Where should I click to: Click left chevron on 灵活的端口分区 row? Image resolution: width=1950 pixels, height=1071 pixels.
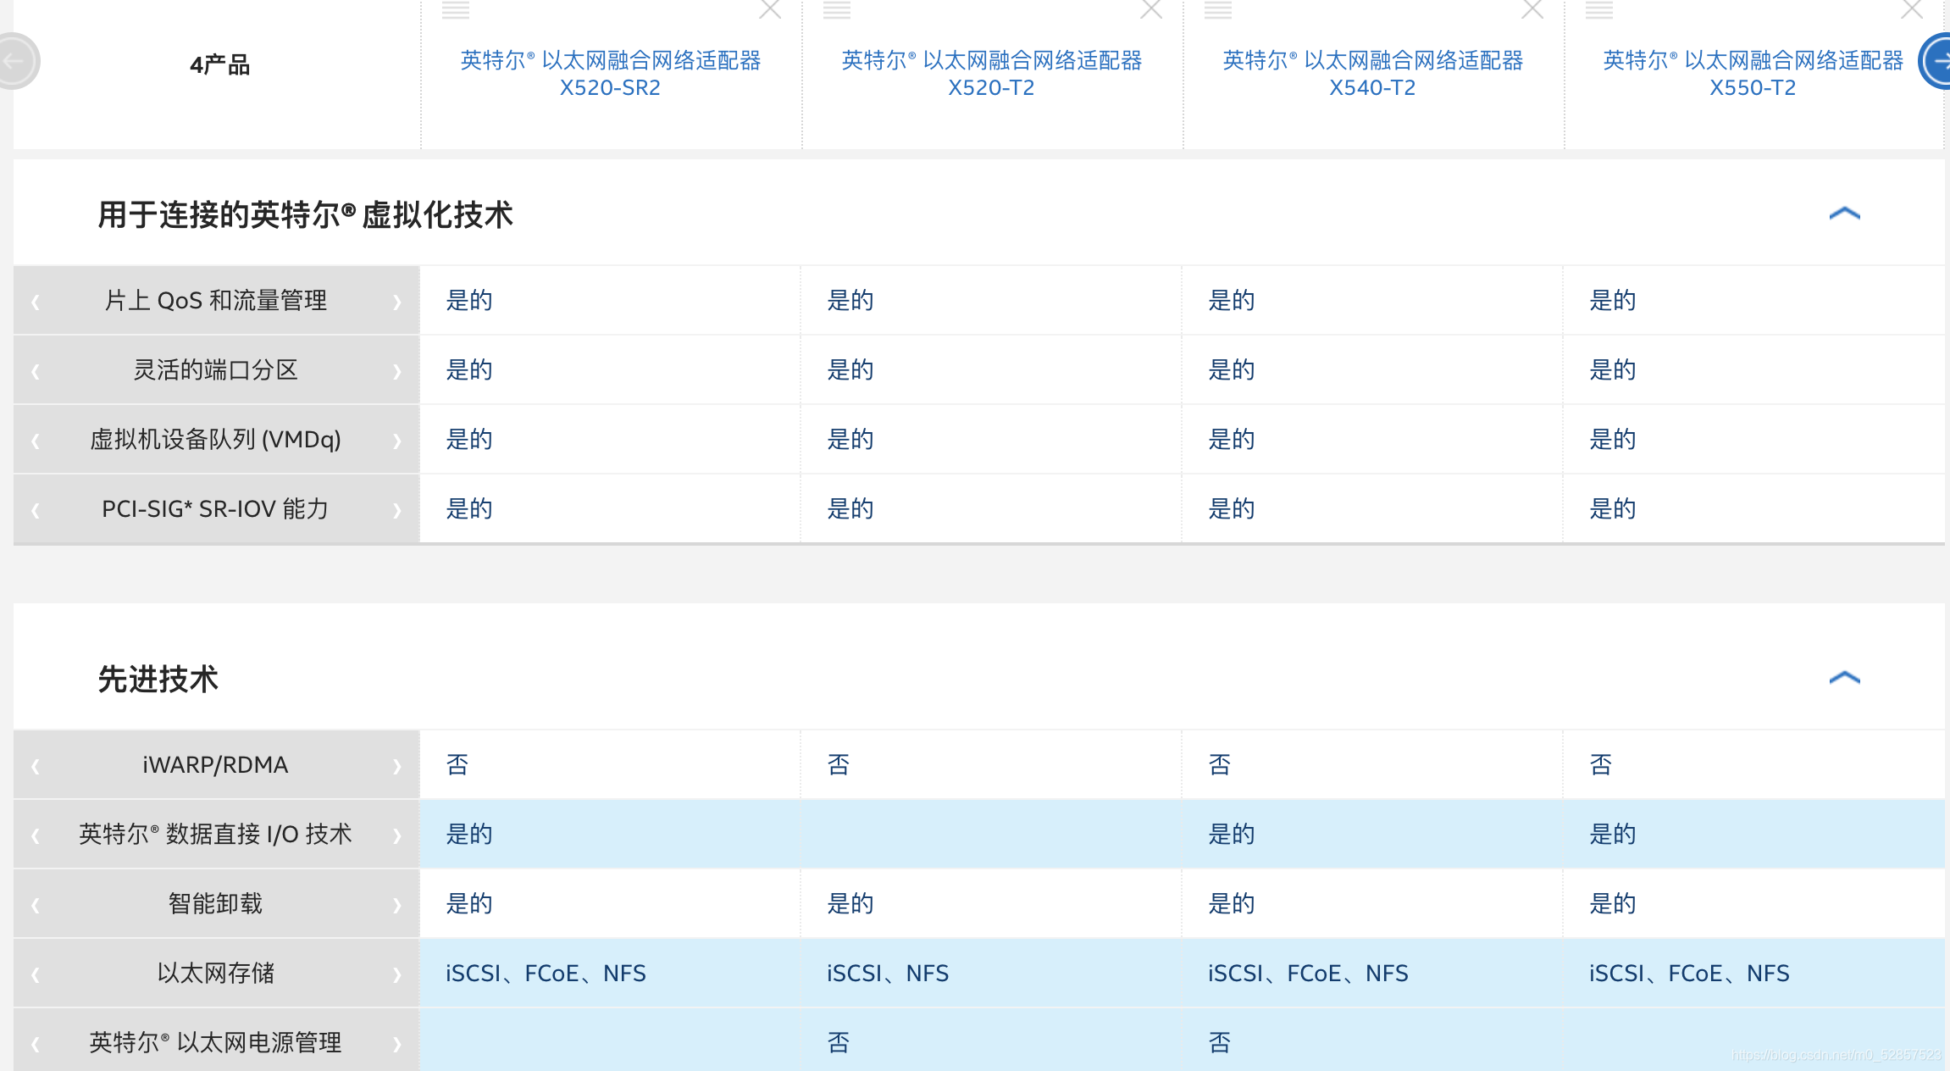pyautogui.click(x=36, y=371)
